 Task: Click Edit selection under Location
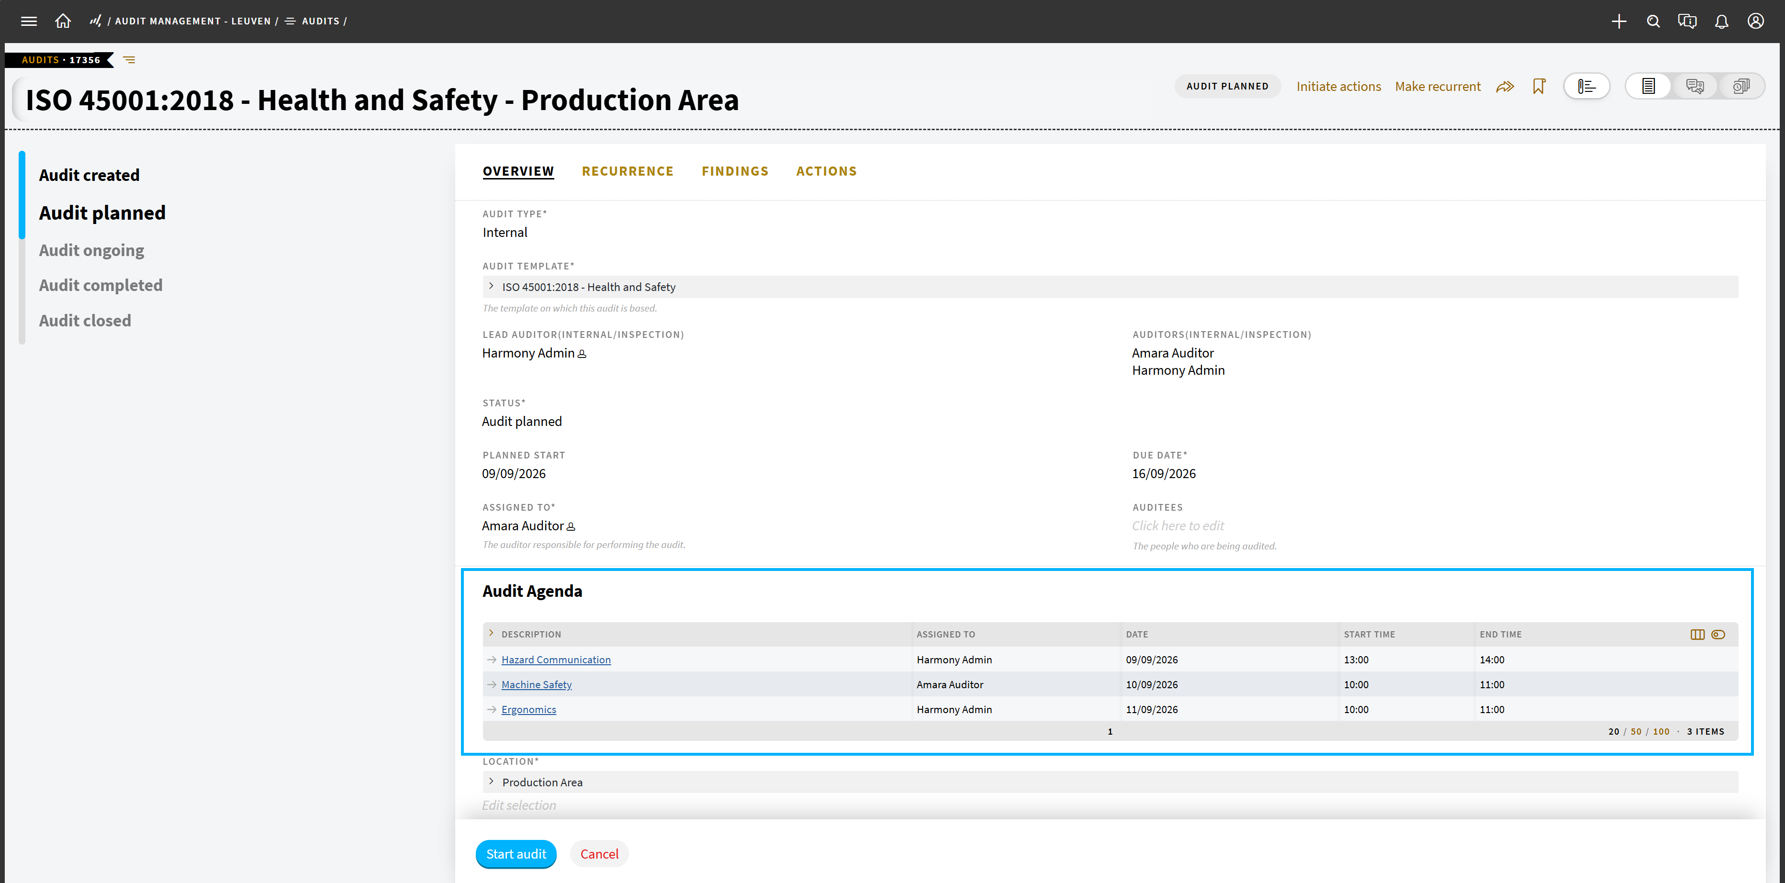pyautogui.click(x=518, y=805)
